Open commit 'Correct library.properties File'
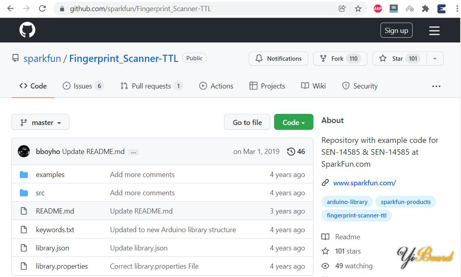The image size is (461, 277). (154, 266)
